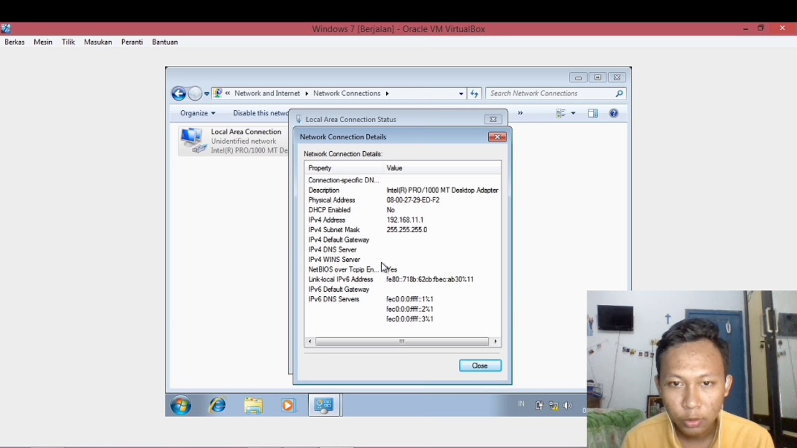797x448 pixels.
Task: Click Network and Internet breadcrumb
Action: [x=267, y=93]
